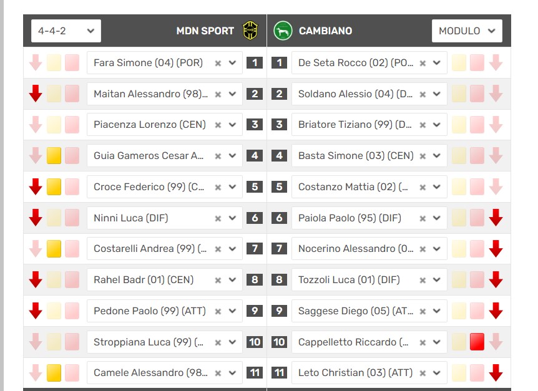Click the MDN SPORT team name
Image resolution: width=538 pixels, height=391 pixels.
[205, 31]
